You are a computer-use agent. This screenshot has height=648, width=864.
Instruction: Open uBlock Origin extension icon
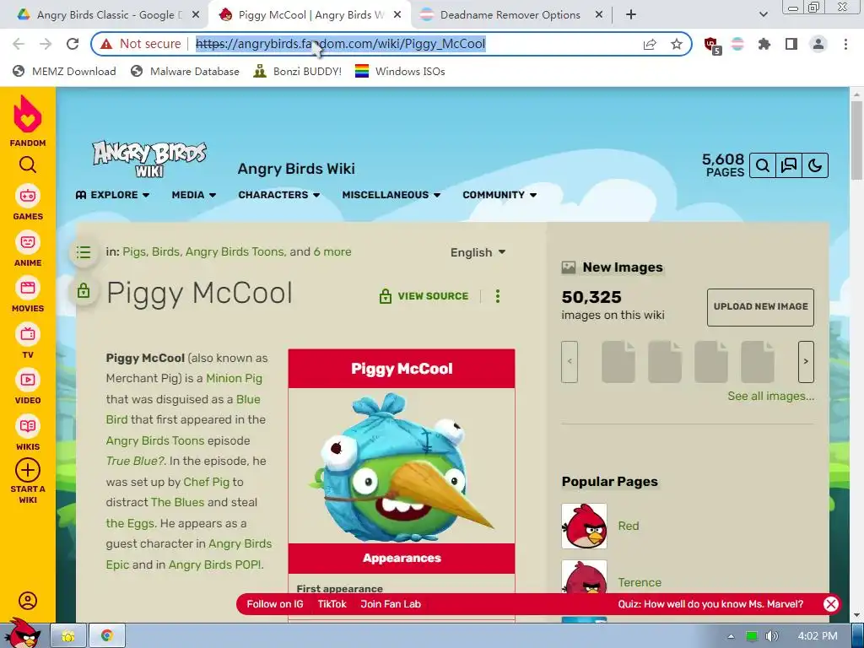click(x=712, y=46)
